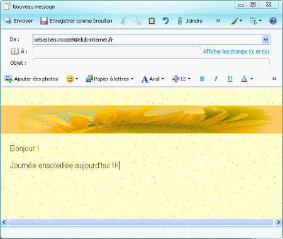Click the Bonjour ! line

[x=25, y=148]
